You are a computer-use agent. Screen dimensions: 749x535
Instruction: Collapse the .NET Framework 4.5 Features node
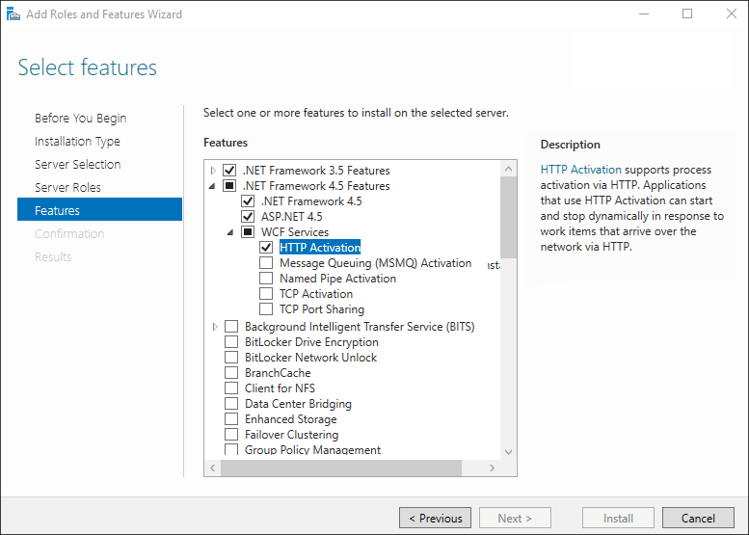[x=214, y=186]
